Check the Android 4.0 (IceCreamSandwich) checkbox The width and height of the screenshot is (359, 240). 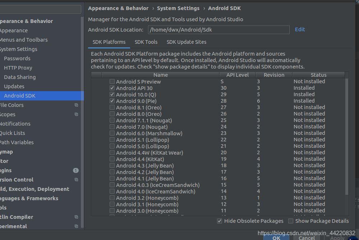[x=112, y=191]
